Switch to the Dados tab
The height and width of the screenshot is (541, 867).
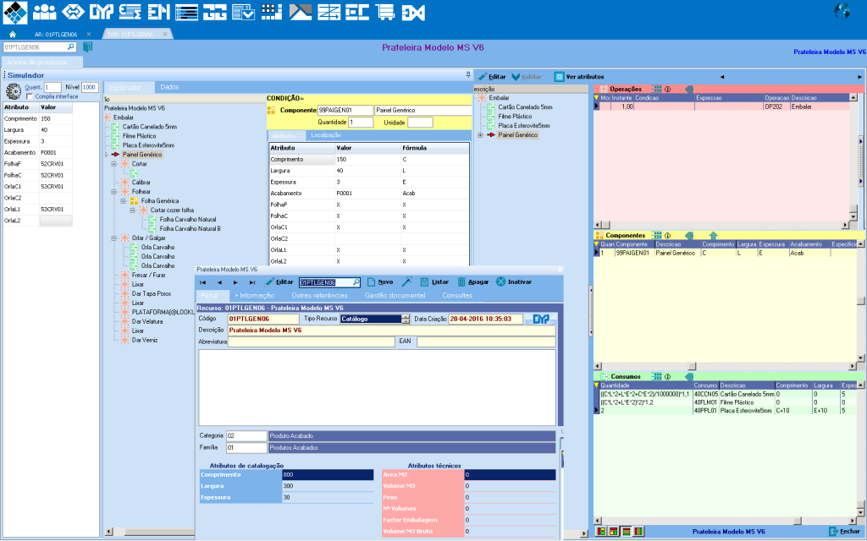pyautogui.click(x=169, y=87)
